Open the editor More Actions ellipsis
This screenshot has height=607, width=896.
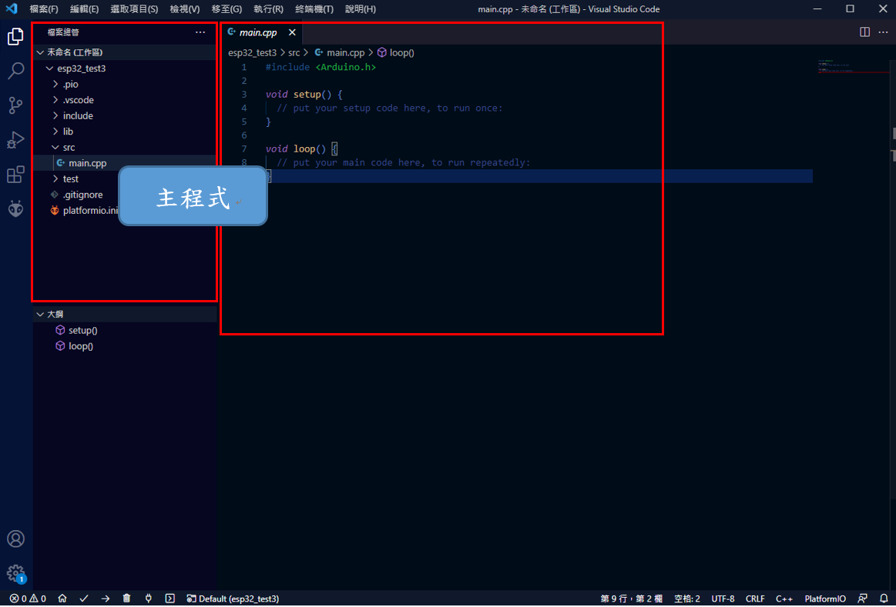coord(884,32)
